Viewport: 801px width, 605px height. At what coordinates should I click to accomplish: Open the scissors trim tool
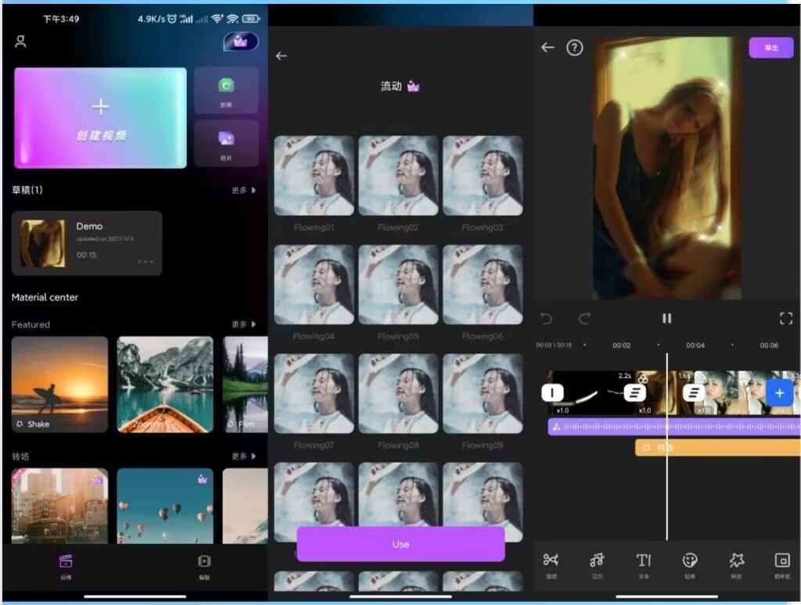point(551,561)
